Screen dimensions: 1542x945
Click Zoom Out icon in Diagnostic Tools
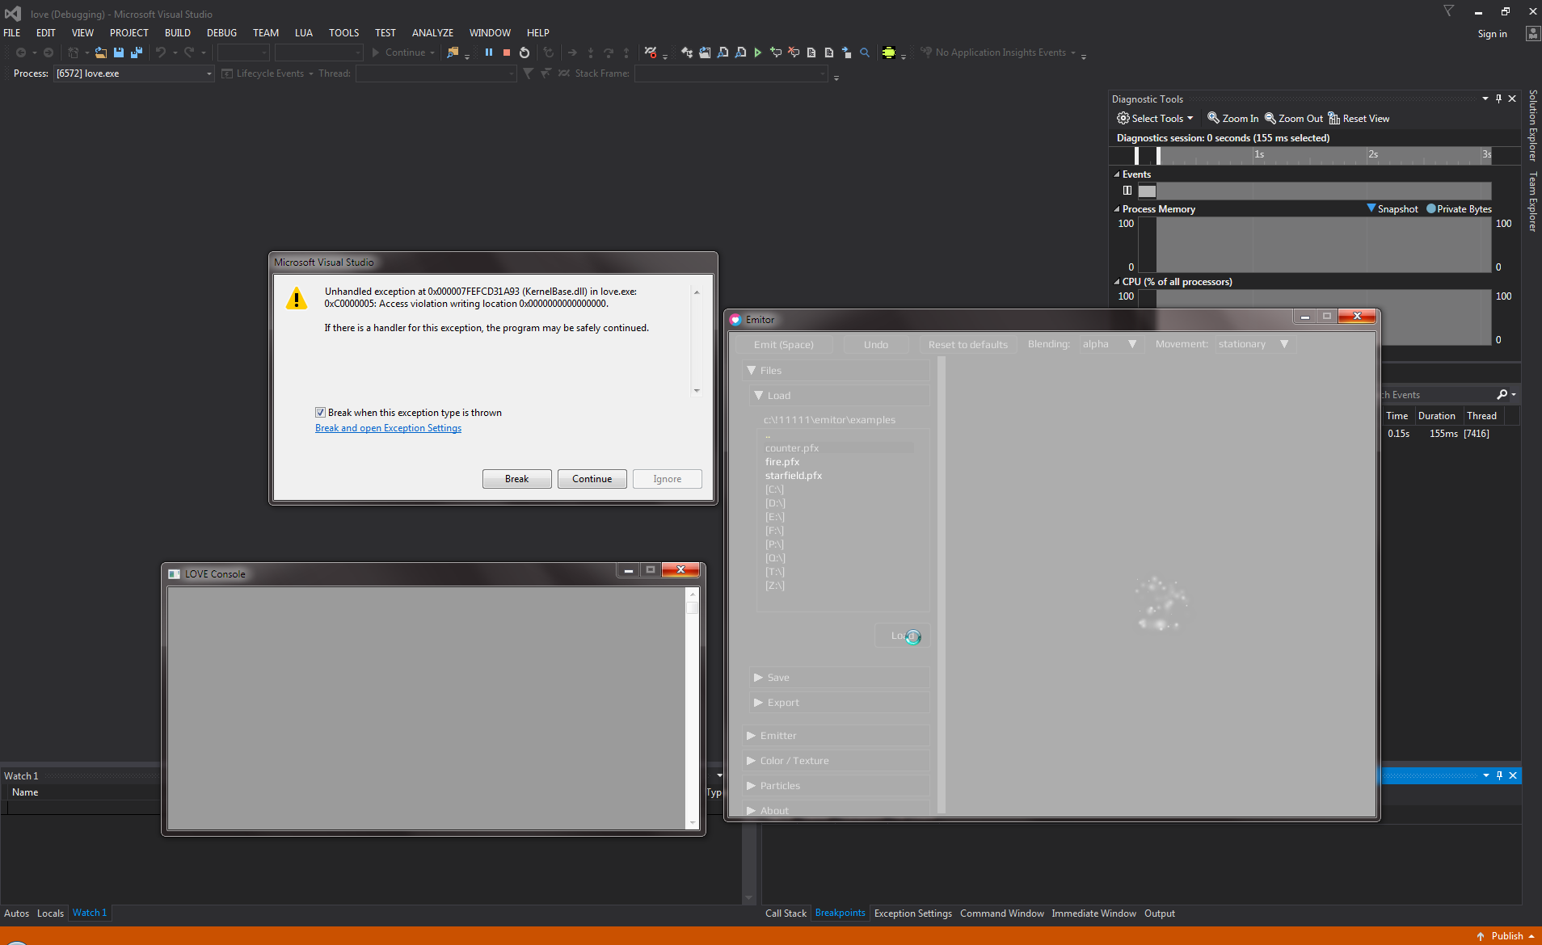point(1270,118)
